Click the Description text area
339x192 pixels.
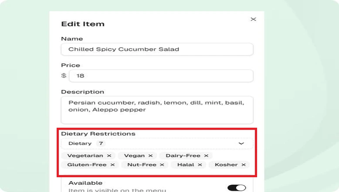tap(157, 110)
